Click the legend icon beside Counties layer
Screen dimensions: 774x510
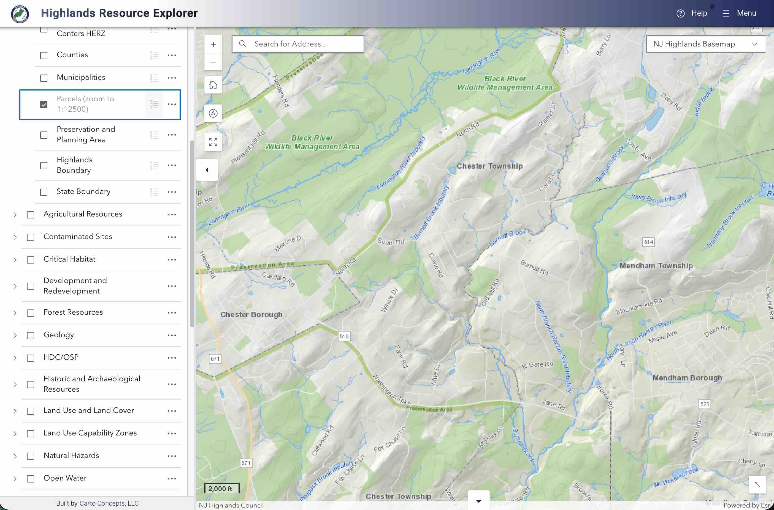coord(154,55)
